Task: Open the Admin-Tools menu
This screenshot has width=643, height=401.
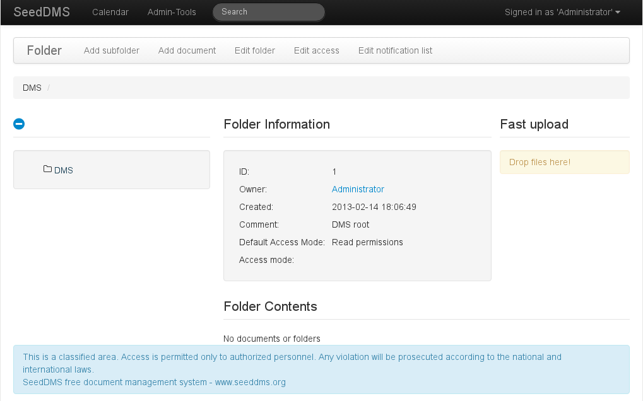Action: 172,12
